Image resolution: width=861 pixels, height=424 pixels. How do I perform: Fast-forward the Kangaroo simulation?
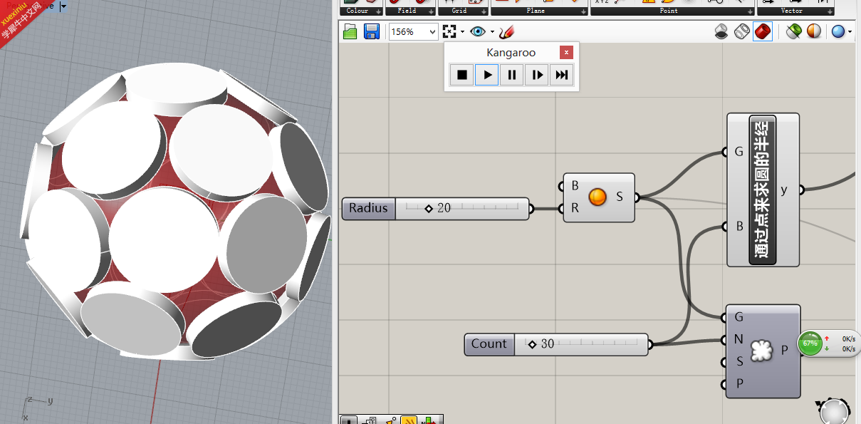(x=562, y=74)
